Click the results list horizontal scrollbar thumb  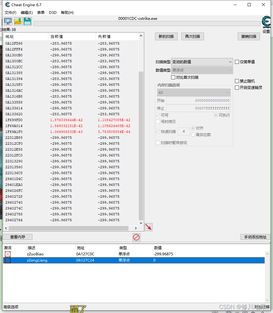coord(69,228)
